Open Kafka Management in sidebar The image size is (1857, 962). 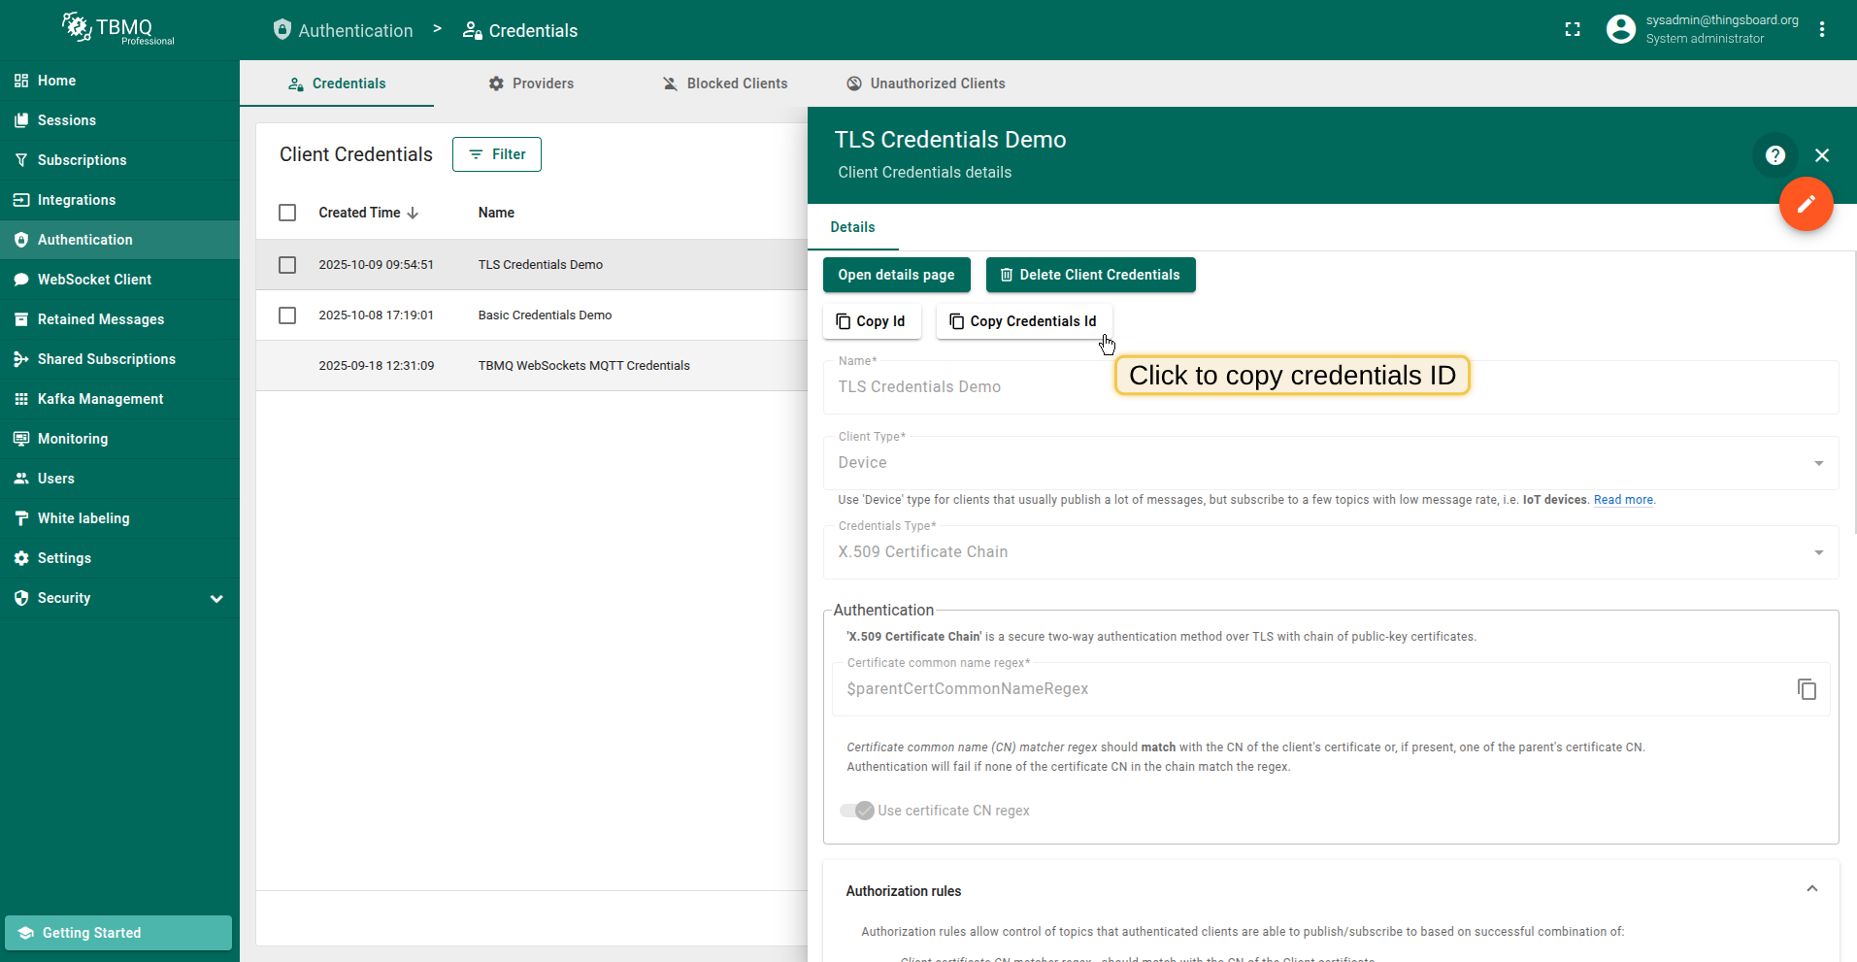[x=100, y=399]
